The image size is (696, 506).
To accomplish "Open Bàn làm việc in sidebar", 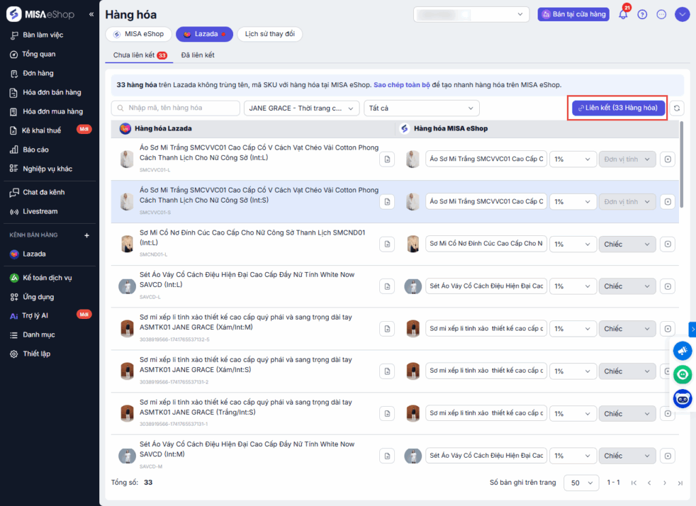I will [43, 35].
